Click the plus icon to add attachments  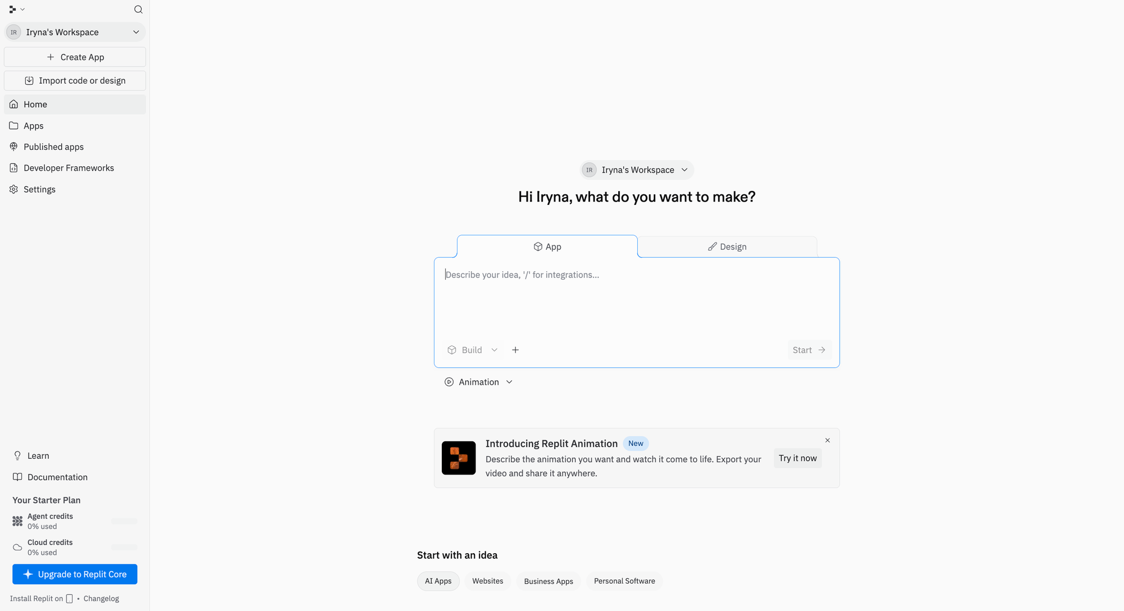(x=515, y=349)
